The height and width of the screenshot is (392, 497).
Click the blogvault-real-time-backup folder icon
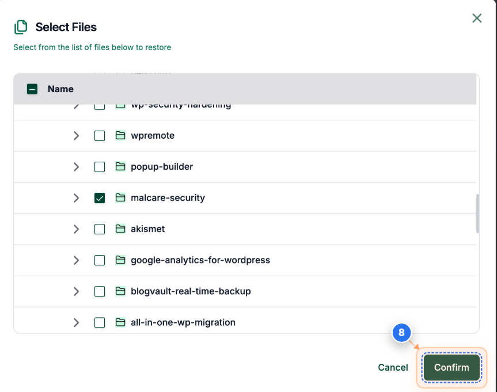(120, 291)
